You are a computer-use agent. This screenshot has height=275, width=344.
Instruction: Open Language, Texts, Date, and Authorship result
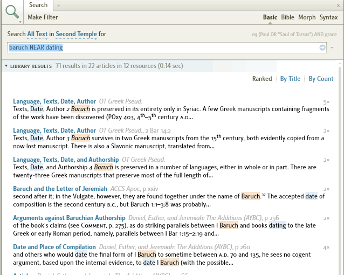(x=66, y=160)
